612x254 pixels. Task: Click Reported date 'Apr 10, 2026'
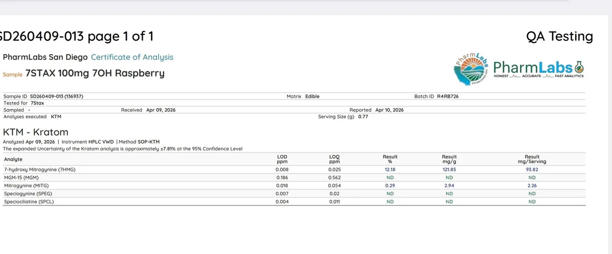click(389, 110)
